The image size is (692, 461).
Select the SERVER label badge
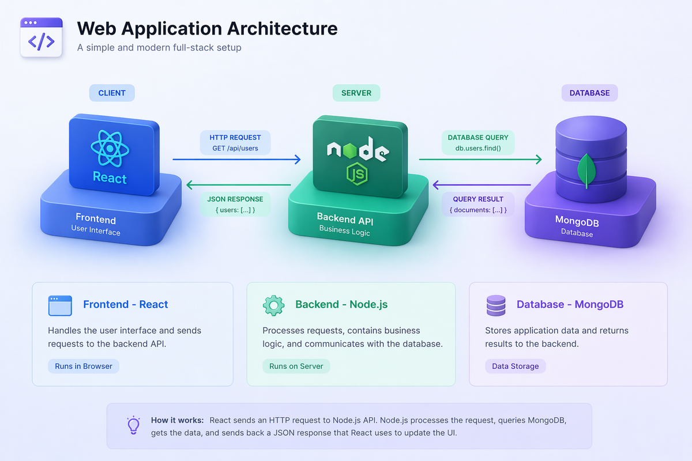[x=356, y=93]
